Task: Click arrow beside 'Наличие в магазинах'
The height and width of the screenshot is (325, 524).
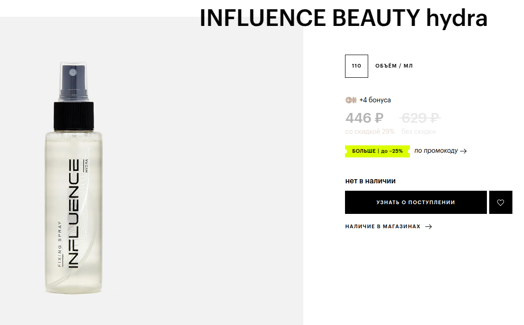Action: (x=428, y=227)
